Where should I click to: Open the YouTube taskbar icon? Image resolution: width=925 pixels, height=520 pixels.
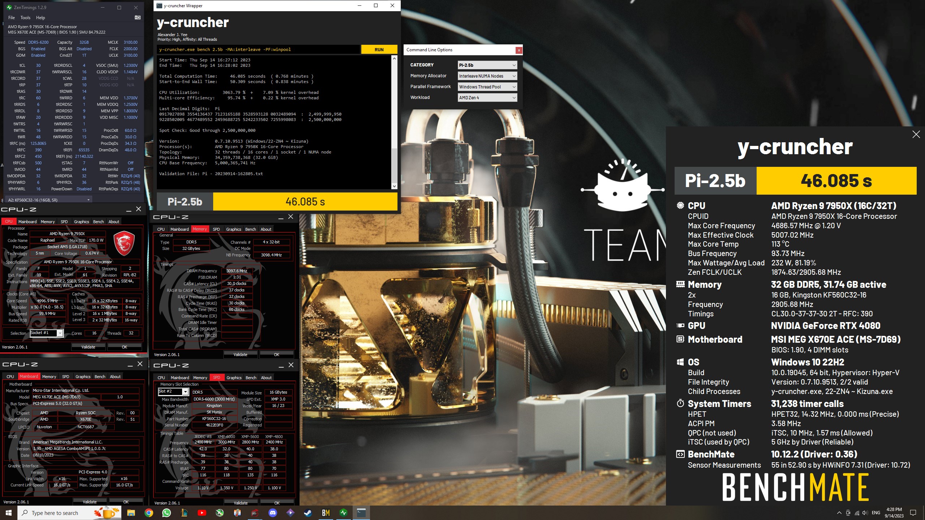pyautogui.click(x=202, y=513)
